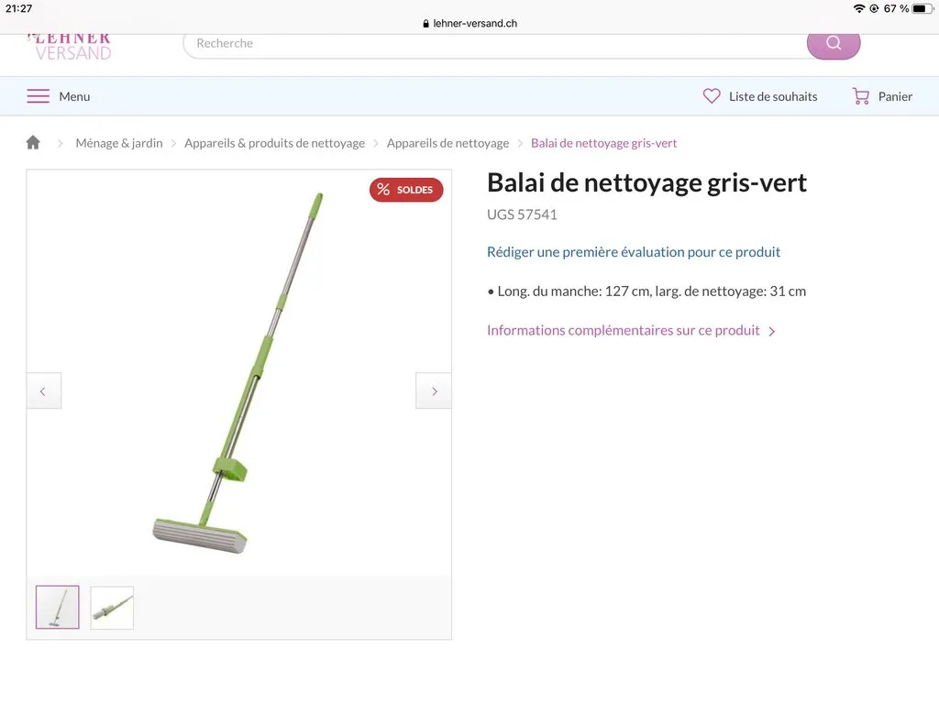Navigate to Appareils & produits de nettoyage
The height and width of the screenshot is (704, 939).
274,143
